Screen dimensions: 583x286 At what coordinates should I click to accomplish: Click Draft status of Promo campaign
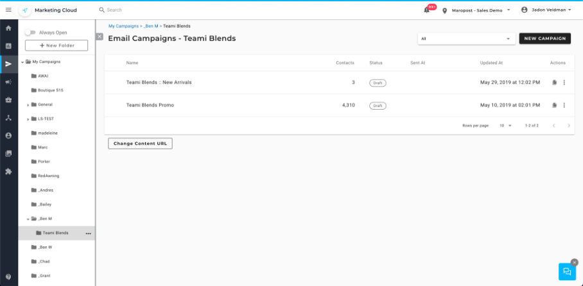click(x=378, y=106)
